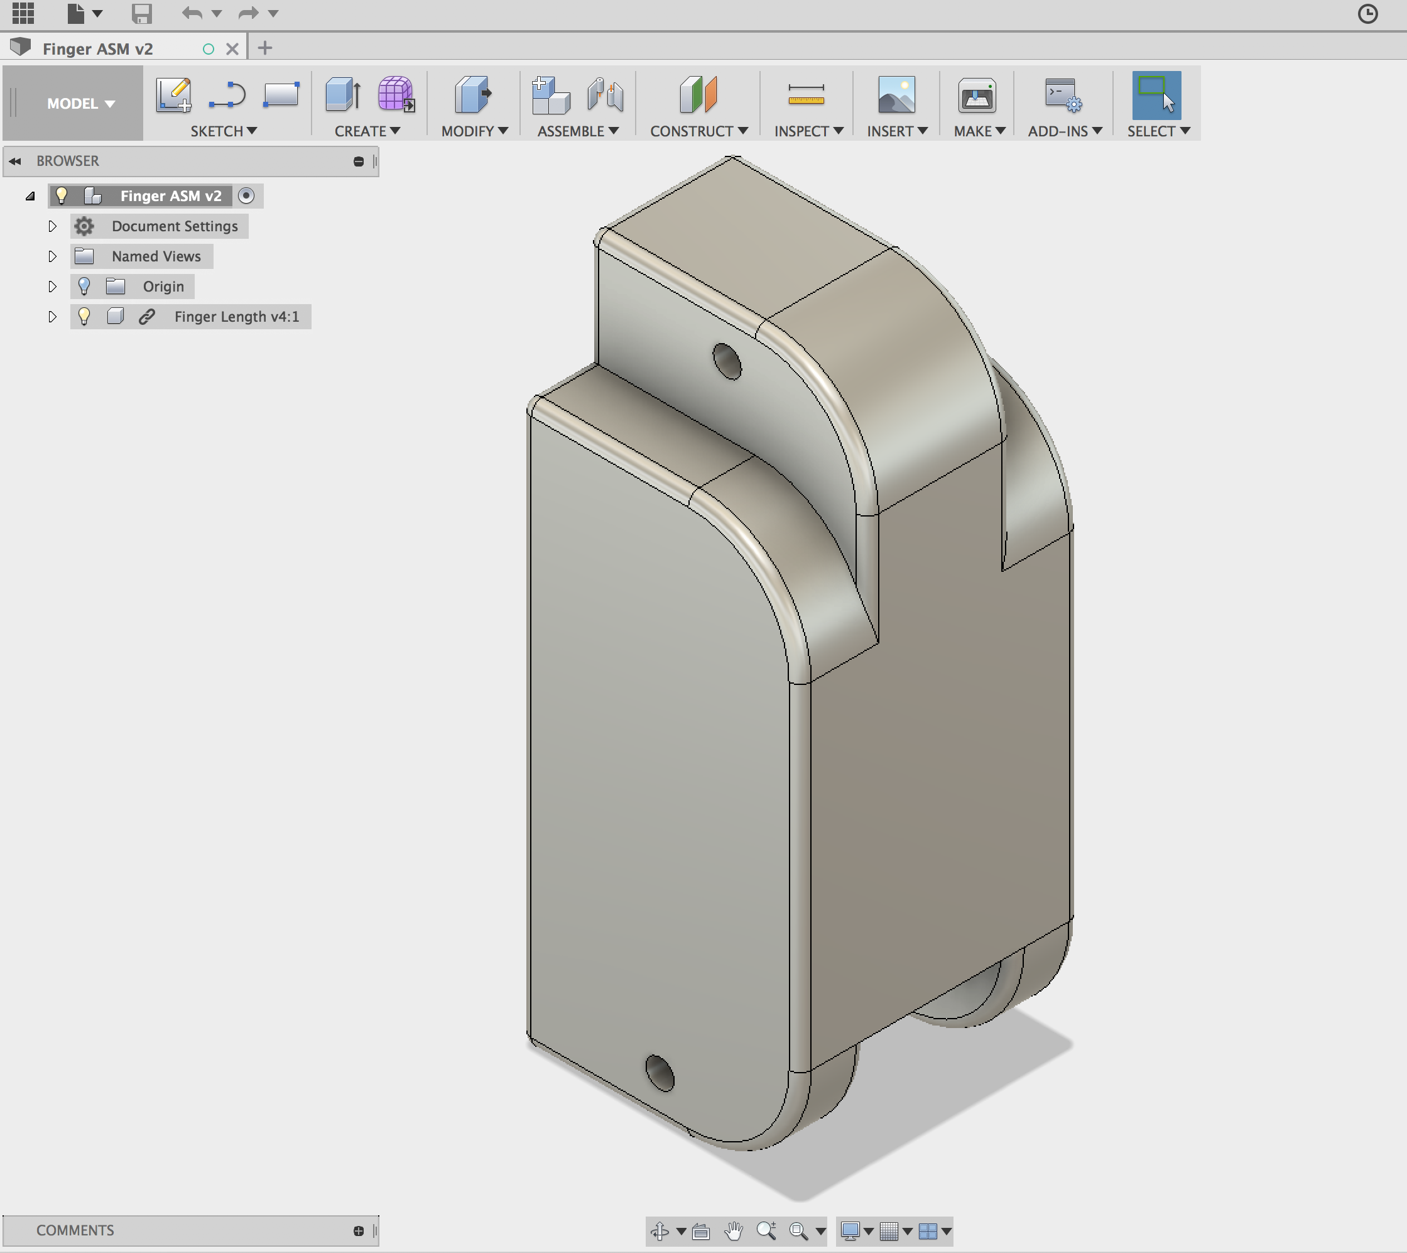
Task: Open the CONSTRUCT menu
Action: point(698,131)
